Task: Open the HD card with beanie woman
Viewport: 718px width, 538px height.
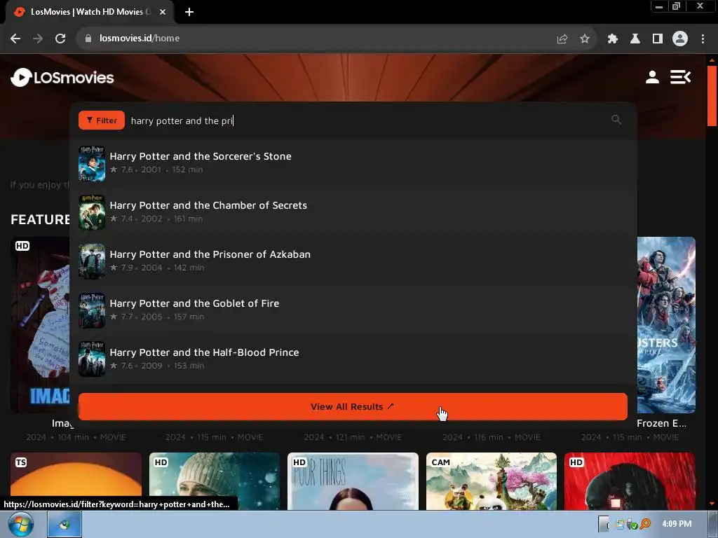Action: tap(215, 481)
